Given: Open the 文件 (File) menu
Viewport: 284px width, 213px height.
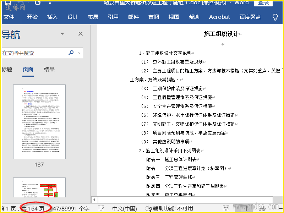Looking at the screenshot, I should [x=9, y=17].
